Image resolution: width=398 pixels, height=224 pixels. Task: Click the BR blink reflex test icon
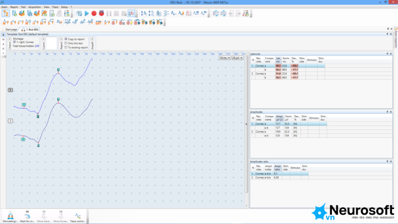(98, 22)
